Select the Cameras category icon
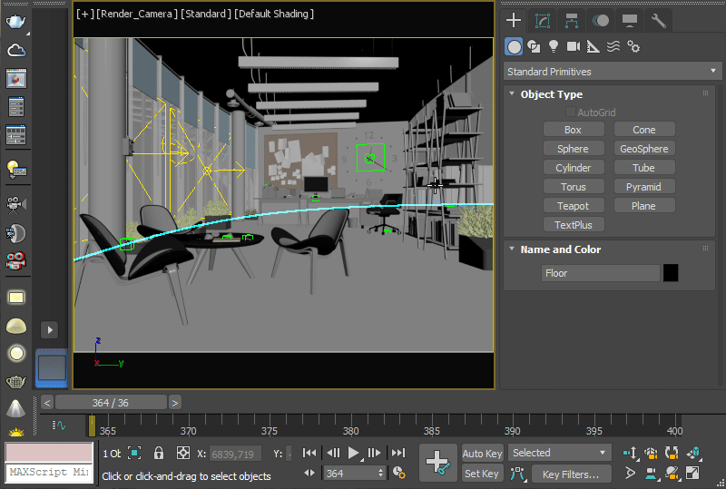This screenshot has width=726, height=489. [x=573, y=46]
